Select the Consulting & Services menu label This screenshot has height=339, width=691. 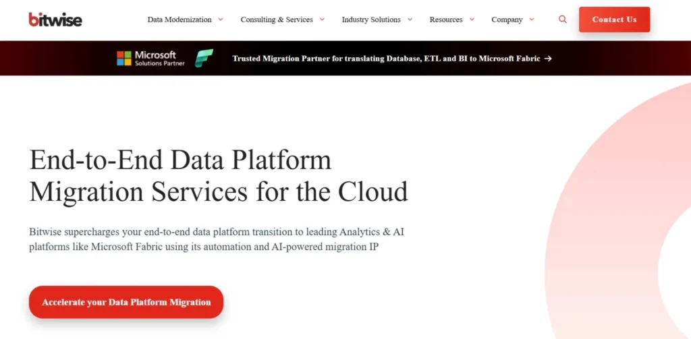point(277,20)
